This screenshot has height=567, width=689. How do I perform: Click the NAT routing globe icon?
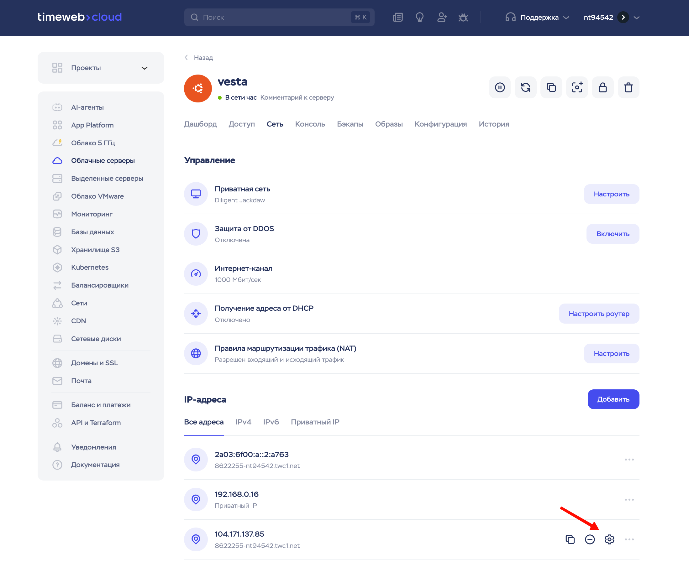pos(196,353)
